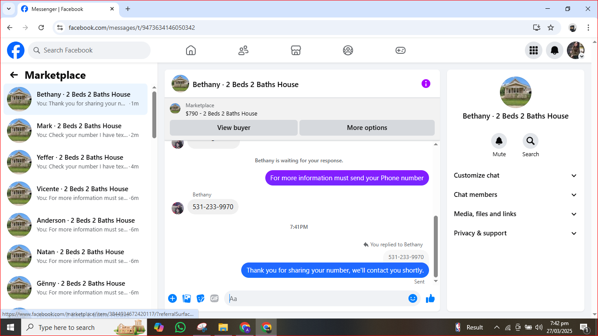The height and width of the screenshot is (336, 598).
Task: Click the Thank you for sharing message
Action: pyautogui.click(x=335, y=270)
